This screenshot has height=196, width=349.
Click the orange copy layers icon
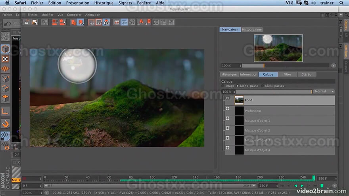point(73,22)
